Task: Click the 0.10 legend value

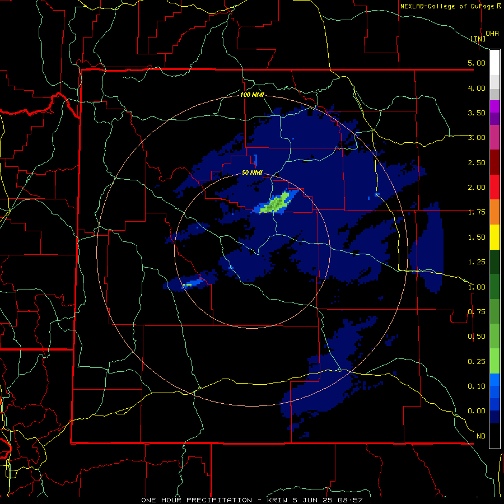Action: tap(477, 386)
